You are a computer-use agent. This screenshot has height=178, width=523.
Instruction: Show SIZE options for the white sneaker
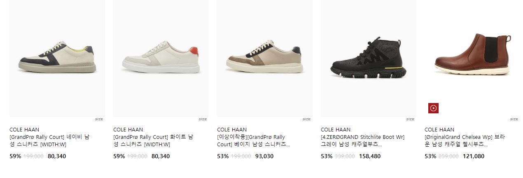203,119
